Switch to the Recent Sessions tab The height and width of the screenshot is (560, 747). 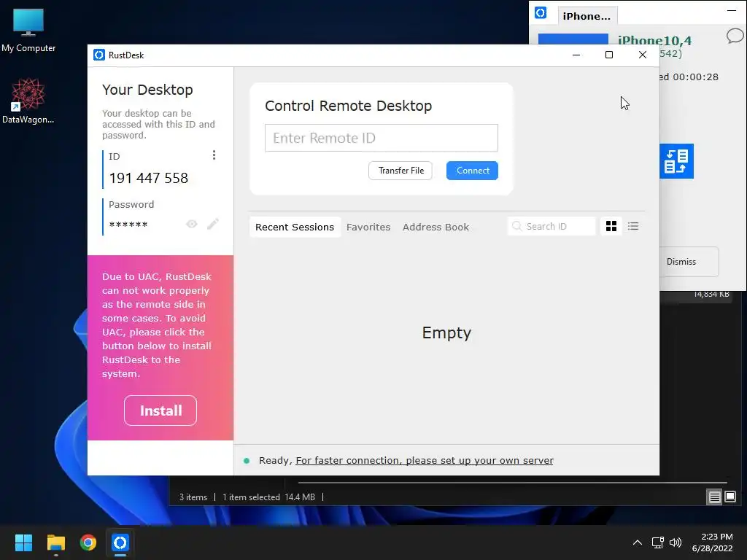[x=295, y=227]
